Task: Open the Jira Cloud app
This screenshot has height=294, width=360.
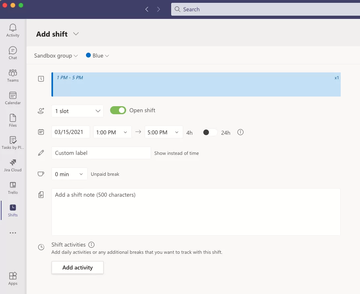Action: pos(12,164)
